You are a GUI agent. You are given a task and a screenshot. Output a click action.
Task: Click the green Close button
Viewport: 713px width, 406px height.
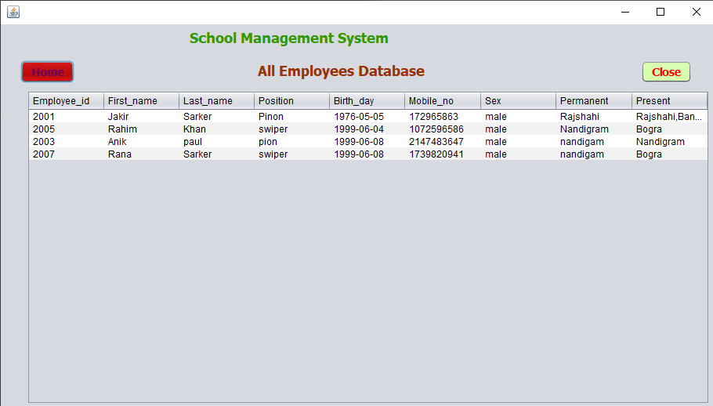tap(666, 72)
